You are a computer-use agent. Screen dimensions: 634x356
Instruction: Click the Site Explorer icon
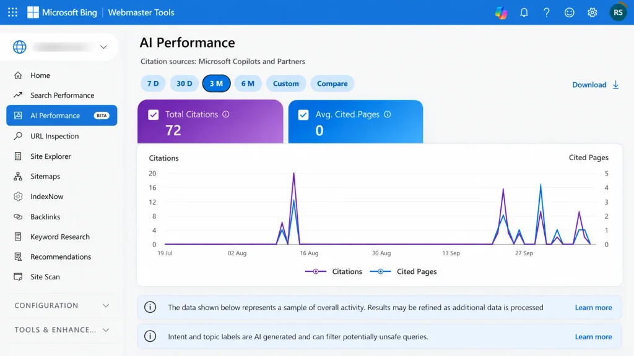(x=18, y=156)
